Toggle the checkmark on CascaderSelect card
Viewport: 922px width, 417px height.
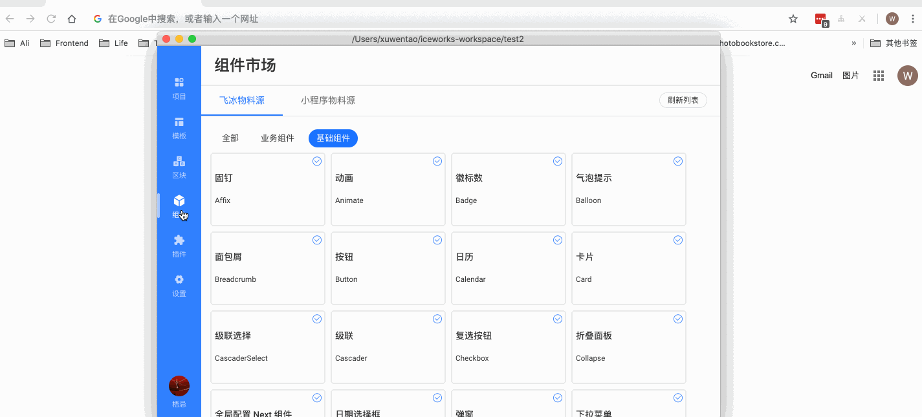(317, 319)
